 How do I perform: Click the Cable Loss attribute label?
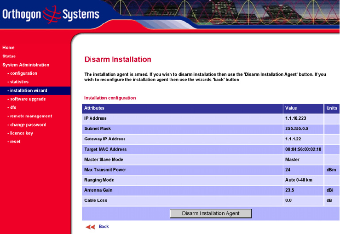click(96, 201)
